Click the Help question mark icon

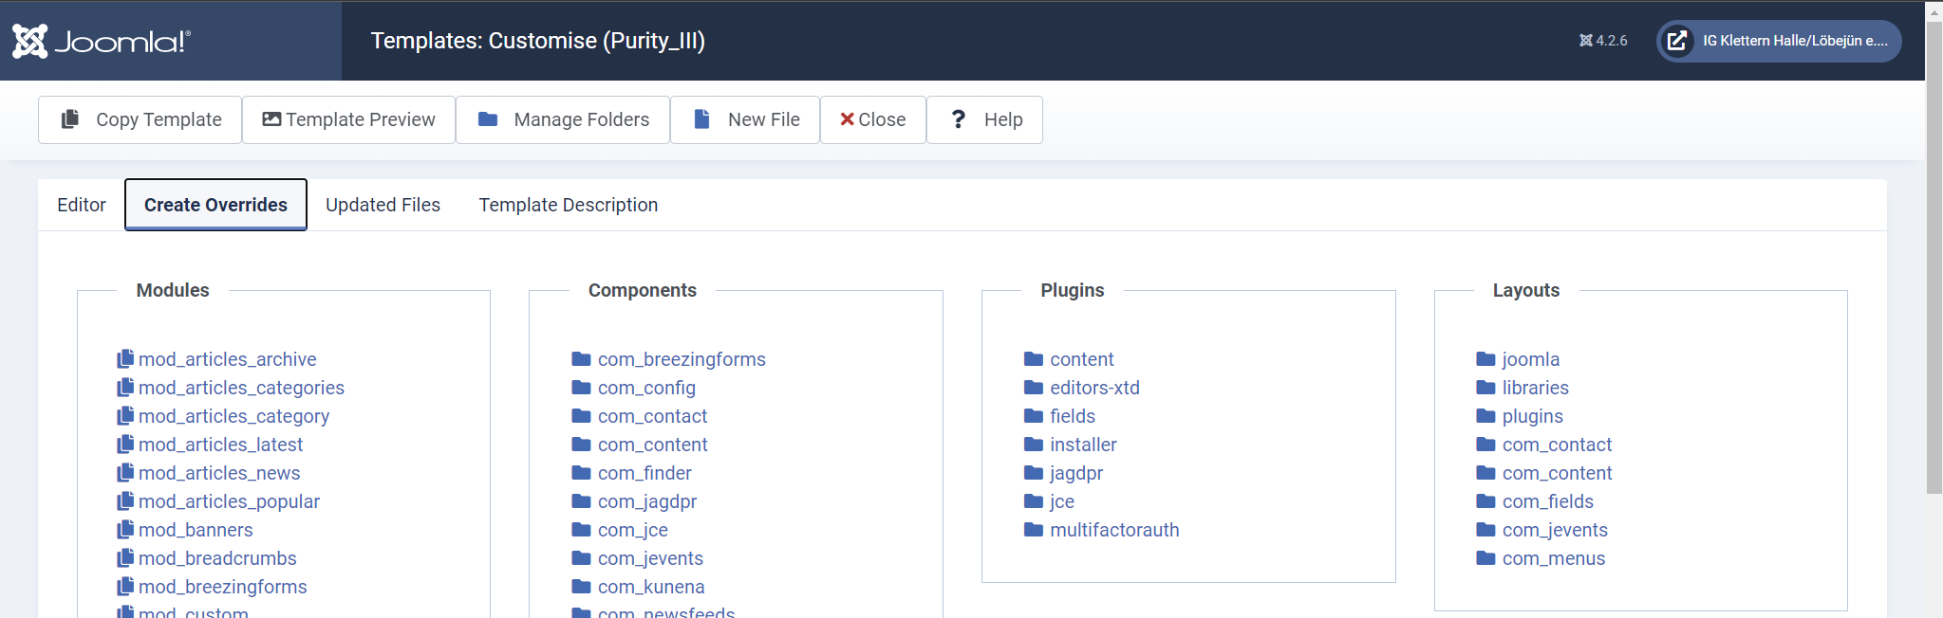coord(959,119)
